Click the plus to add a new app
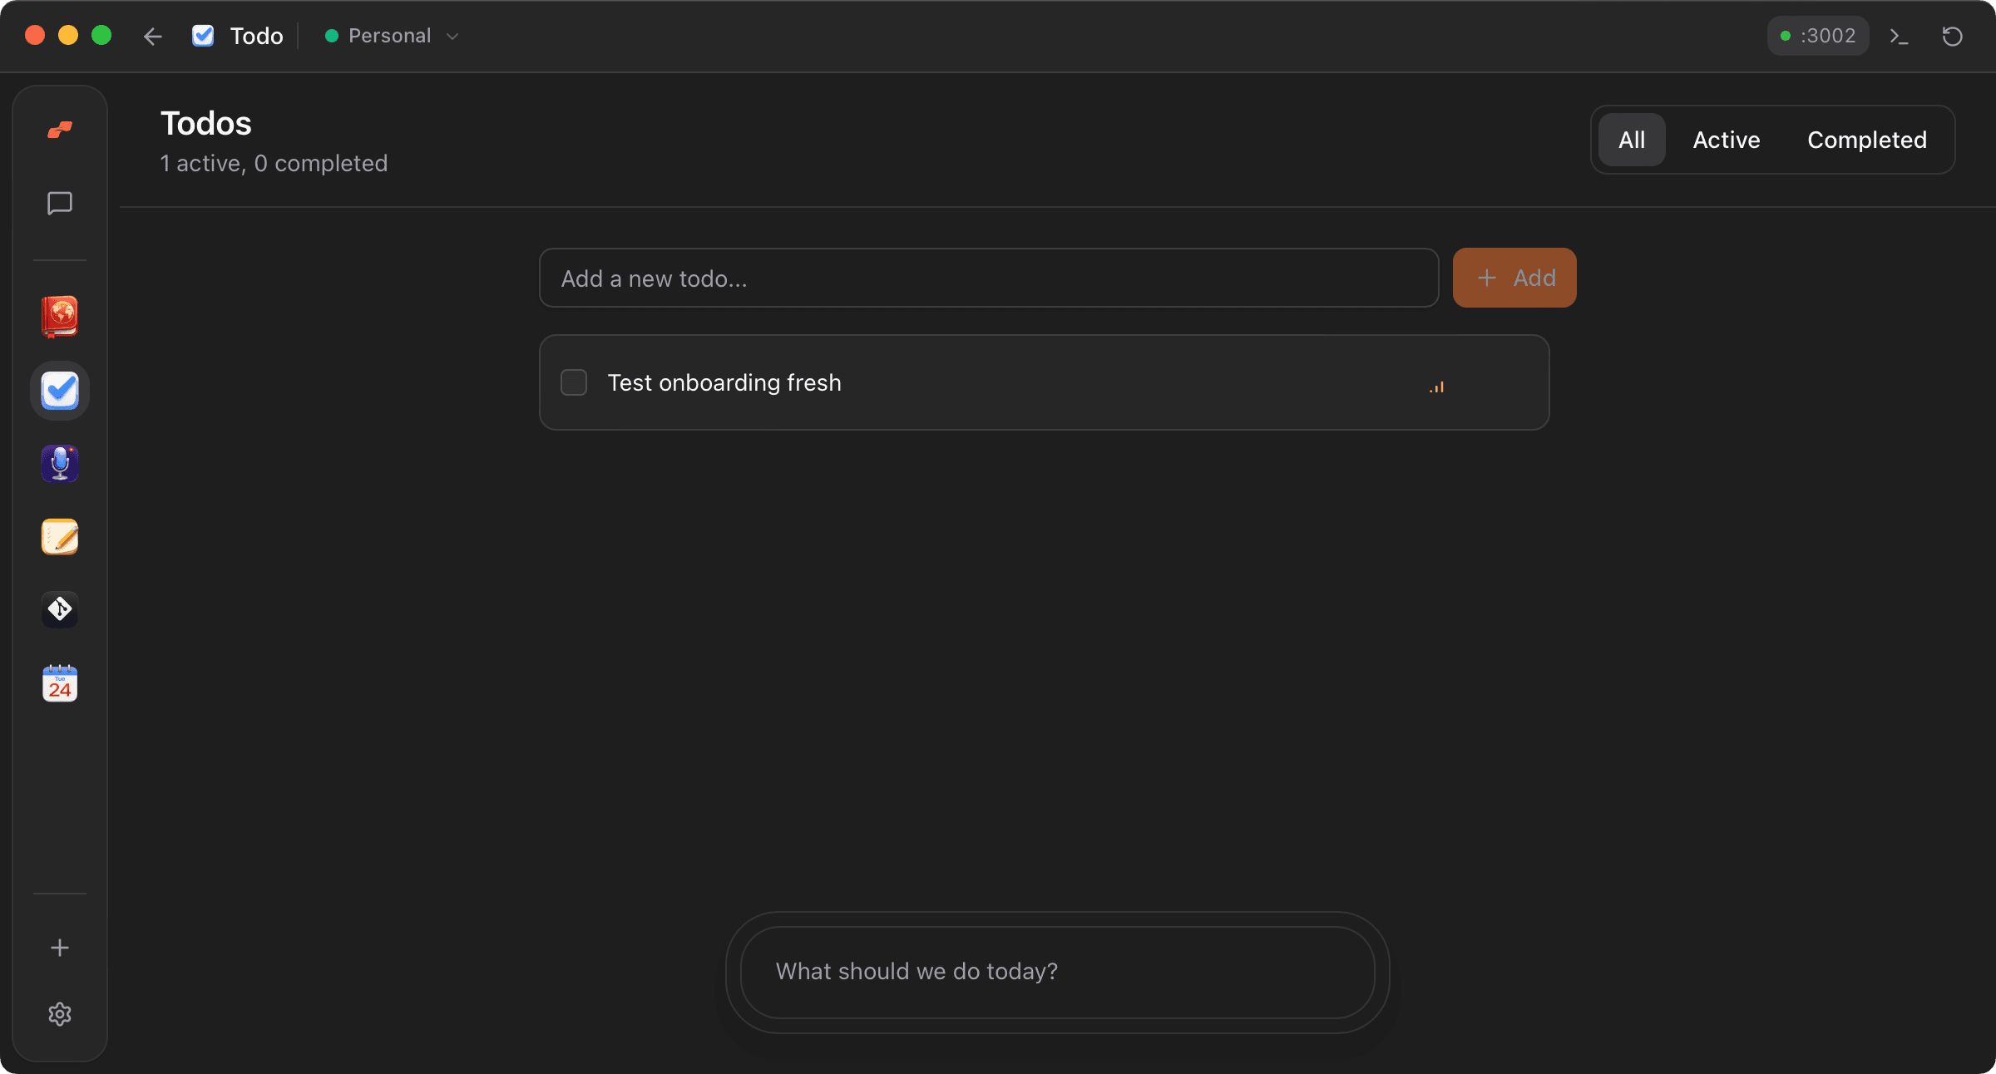Image resolution: width=1996 pixels, height=1074 pixels. 59,948
